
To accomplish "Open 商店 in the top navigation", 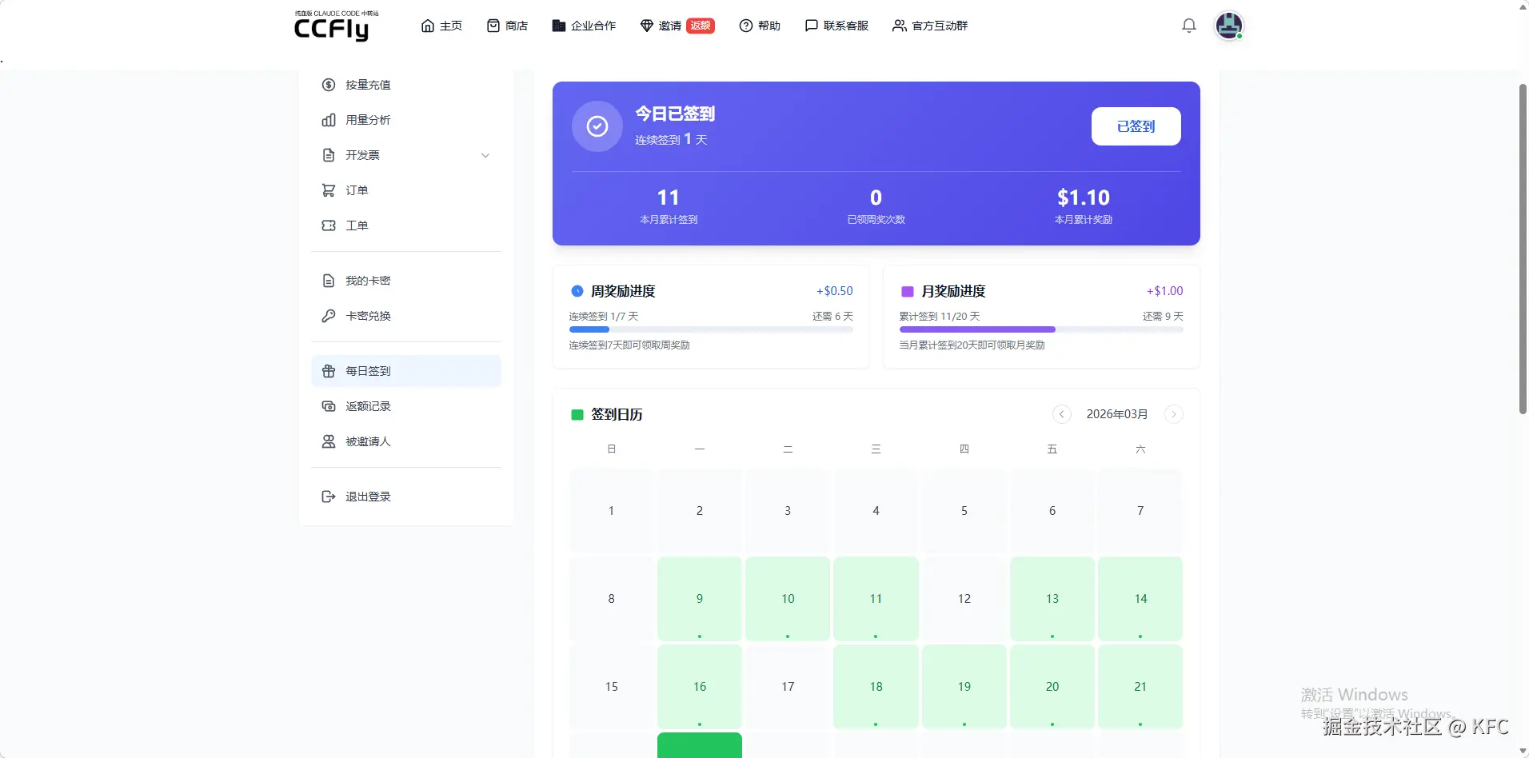I will (x=508, y=26).
